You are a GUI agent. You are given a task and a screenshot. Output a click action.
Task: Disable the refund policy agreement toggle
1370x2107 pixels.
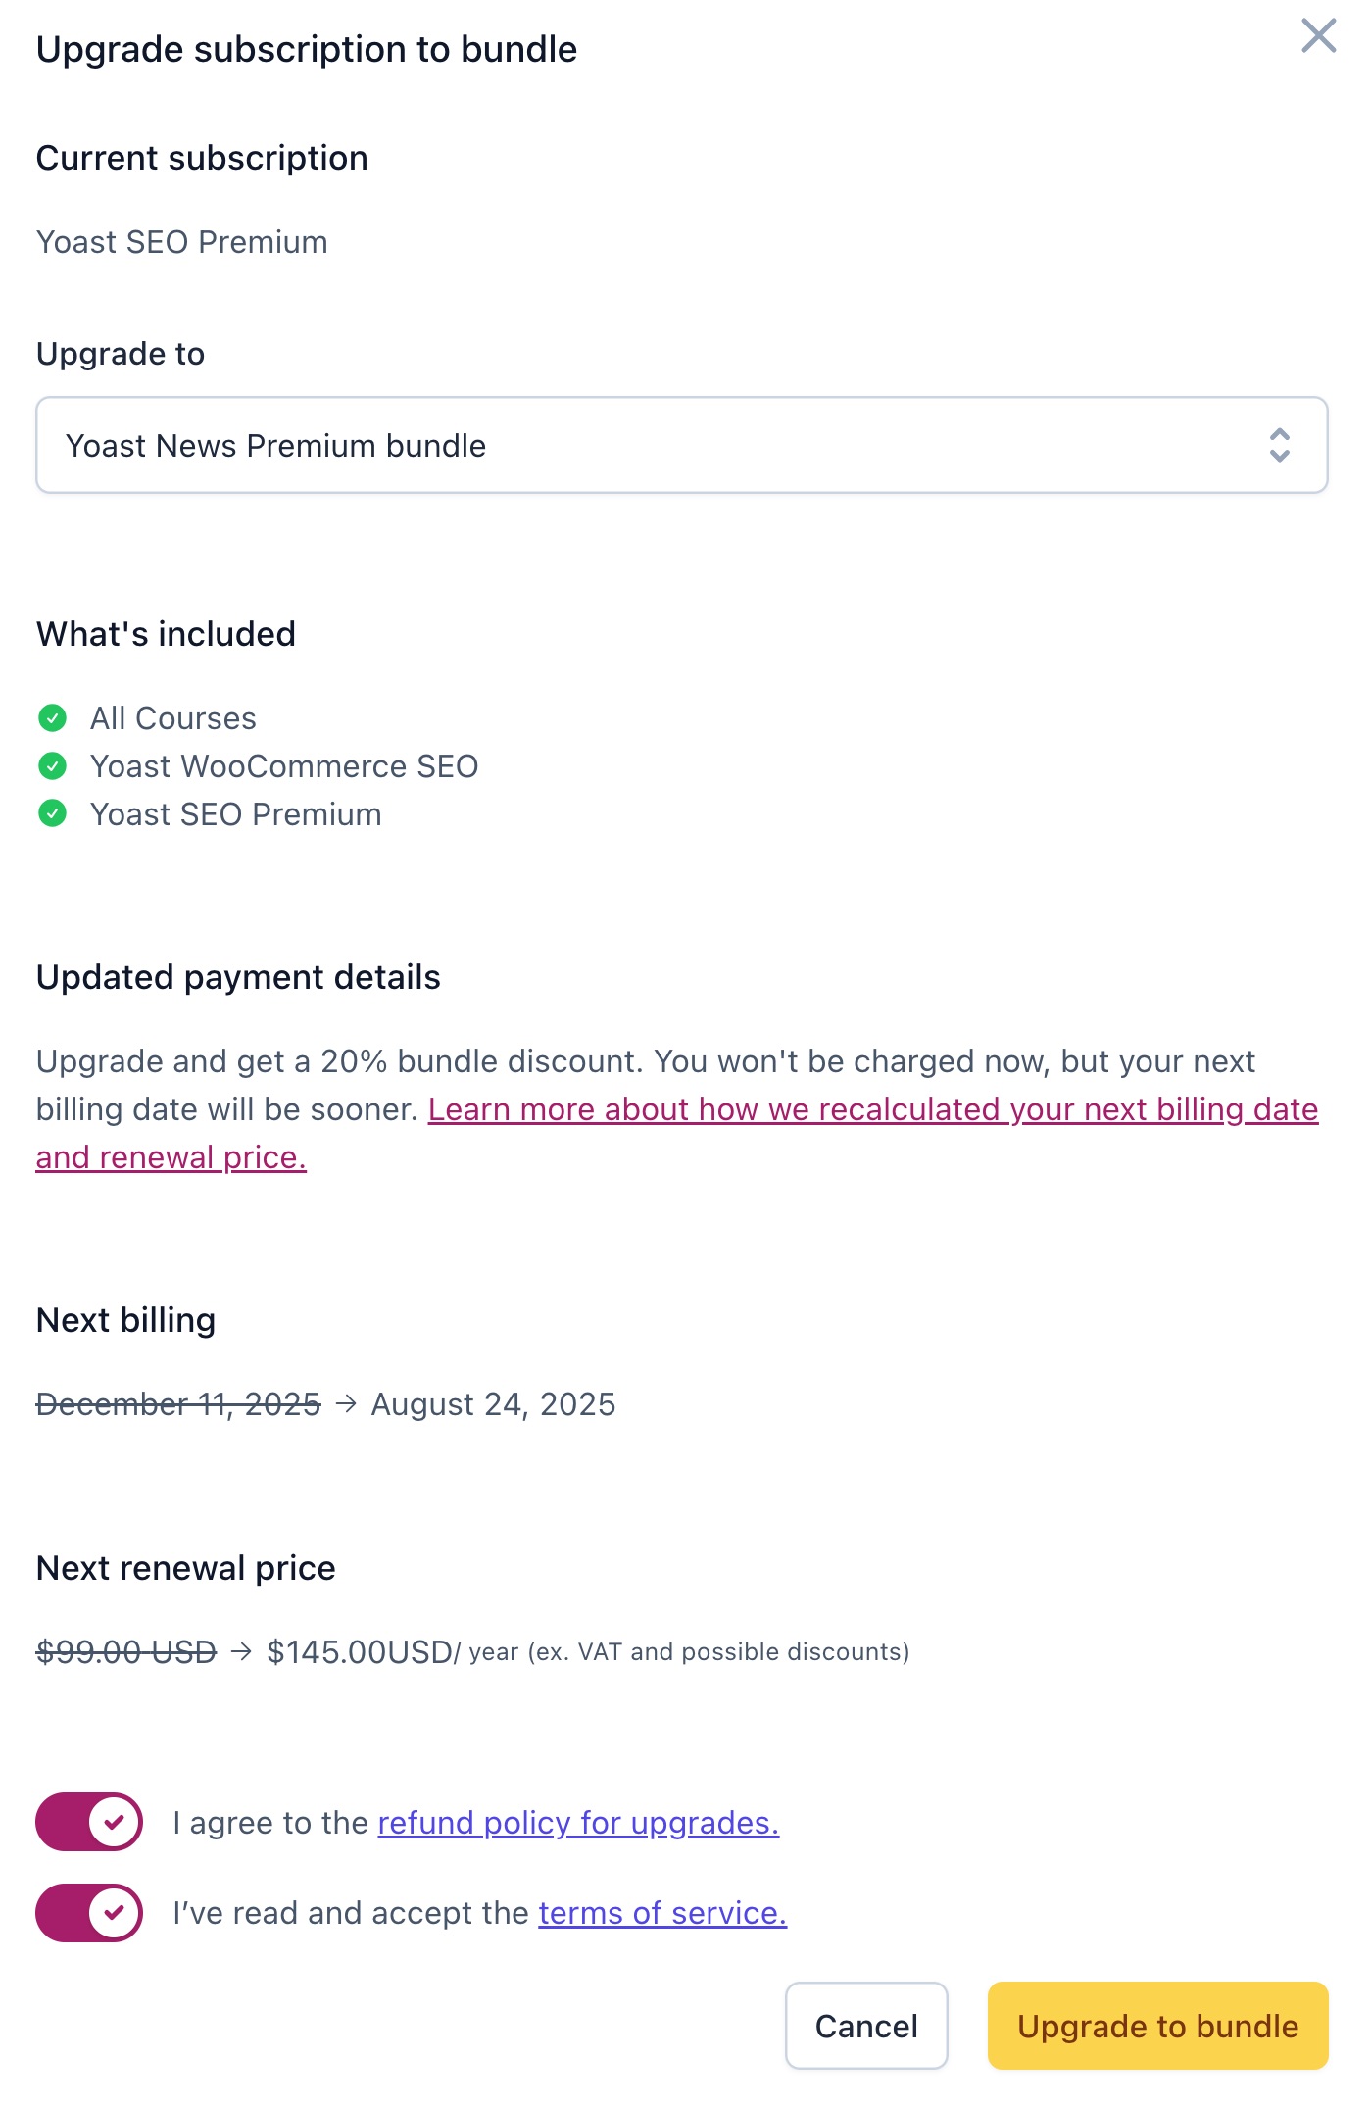pos(88,1824)
